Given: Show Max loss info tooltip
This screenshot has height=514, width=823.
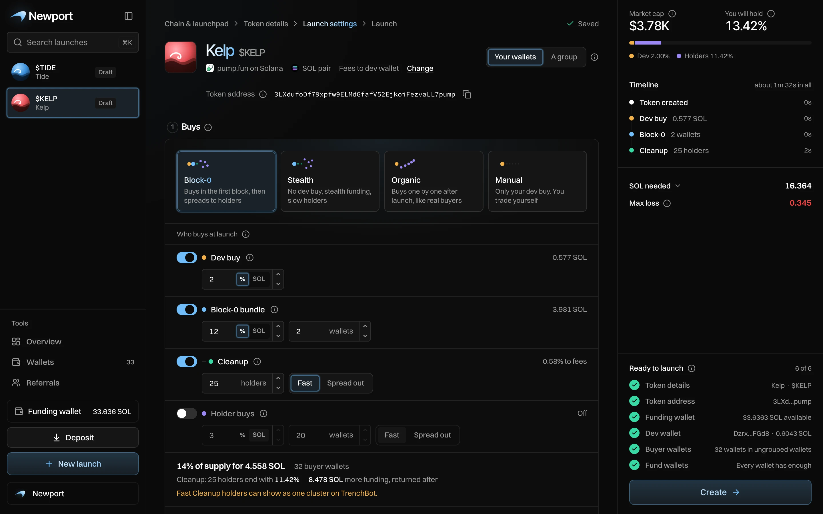Looking at the screenshot, I should click(667, 203).
